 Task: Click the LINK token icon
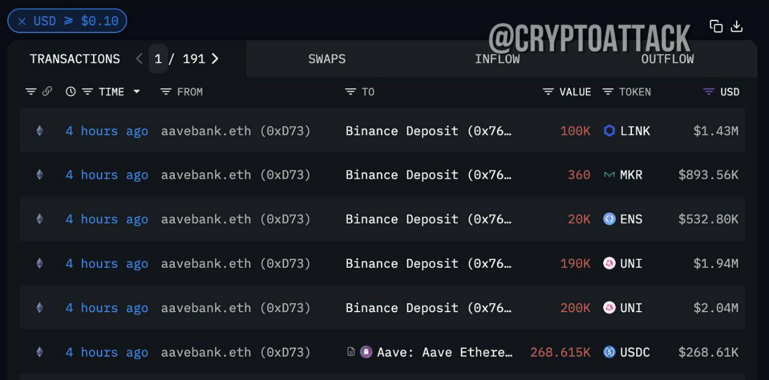609,130
